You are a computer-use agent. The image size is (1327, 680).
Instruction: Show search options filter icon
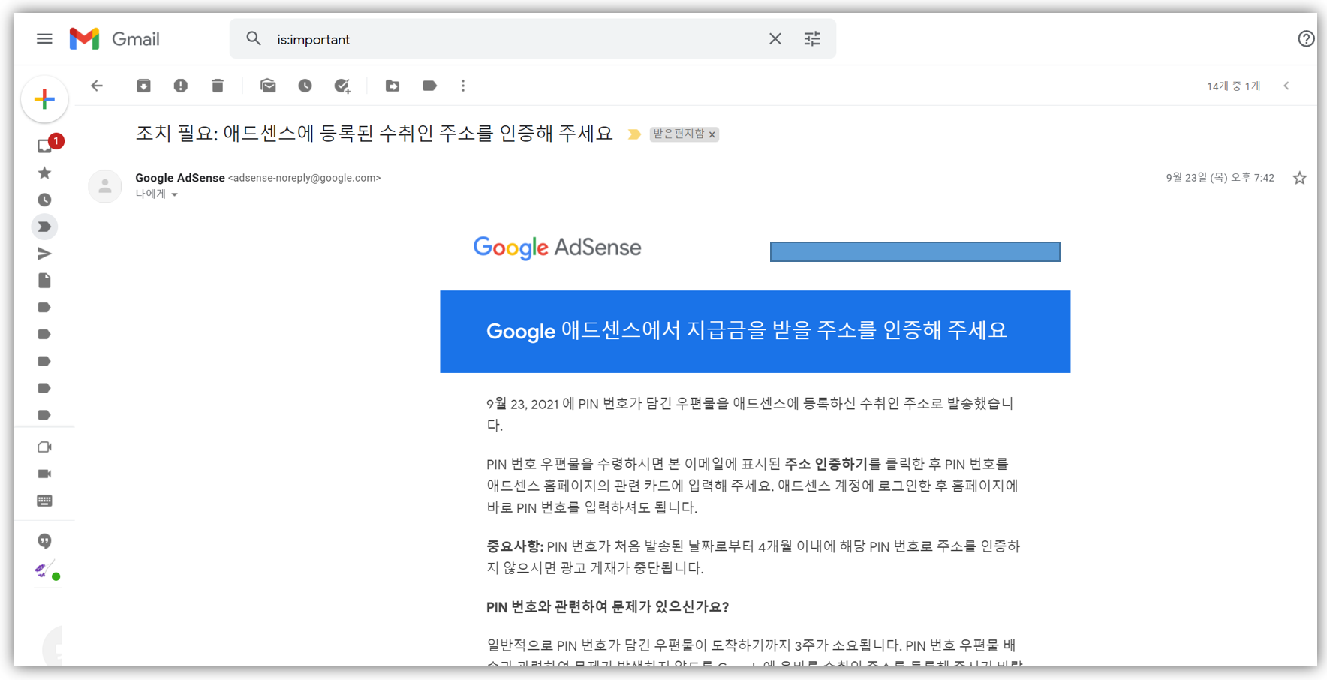(812, 38)
